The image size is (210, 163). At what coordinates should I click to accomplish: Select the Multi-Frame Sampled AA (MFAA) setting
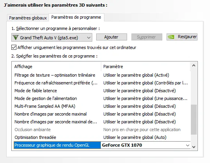[102, 106]
